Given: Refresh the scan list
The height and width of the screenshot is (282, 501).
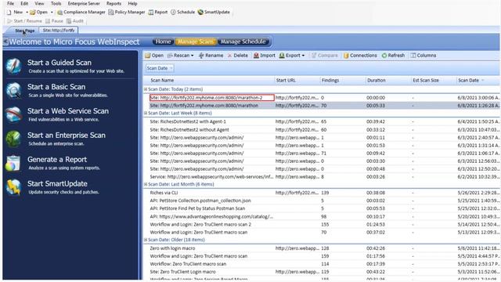Looking at the screenshot, I should pos(393,56).
